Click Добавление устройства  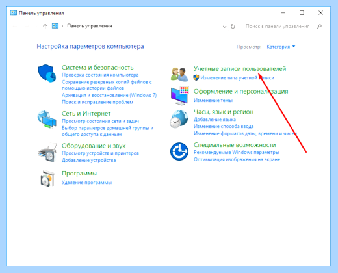click(x=89, y=160)
